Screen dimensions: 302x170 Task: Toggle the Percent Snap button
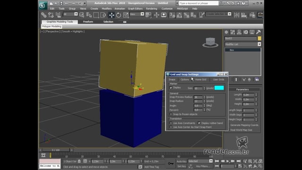coord(186,15)
